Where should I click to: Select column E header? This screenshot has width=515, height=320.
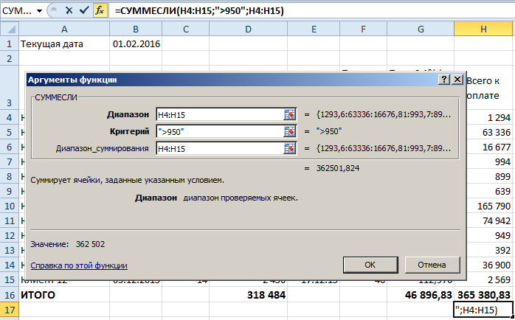tap(314, 29)
